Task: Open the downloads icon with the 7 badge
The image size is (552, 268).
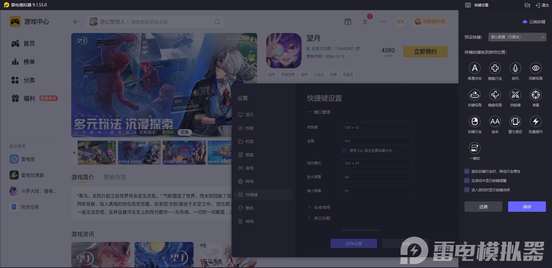Action: (x=365, y=21)
